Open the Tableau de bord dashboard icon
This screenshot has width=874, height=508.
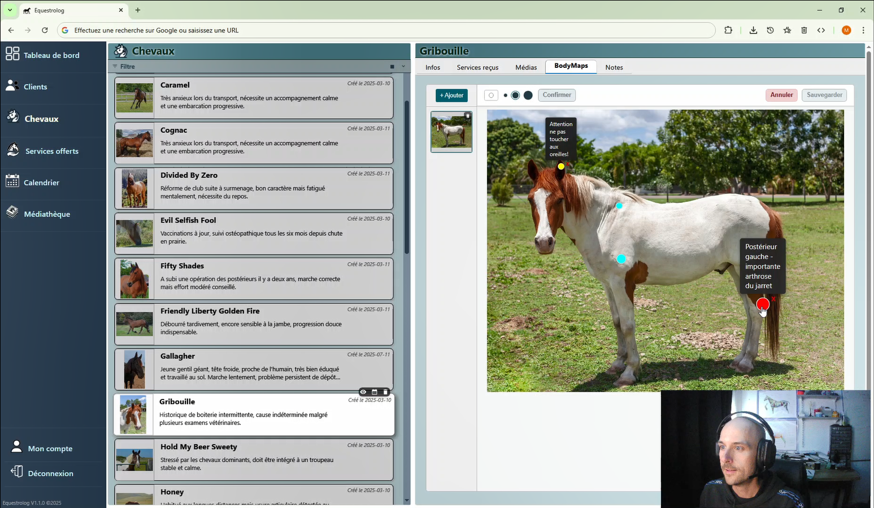tap(12, 54)
